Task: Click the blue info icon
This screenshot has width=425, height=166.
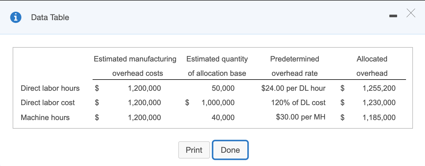Action: coord(16,17)
